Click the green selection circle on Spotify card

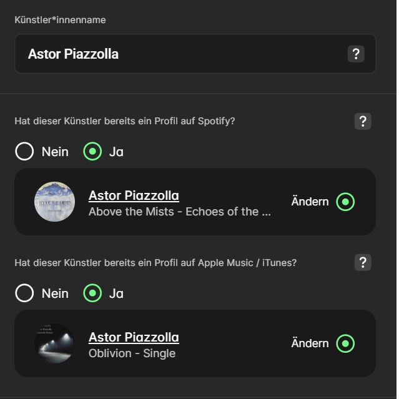point(345,202)
